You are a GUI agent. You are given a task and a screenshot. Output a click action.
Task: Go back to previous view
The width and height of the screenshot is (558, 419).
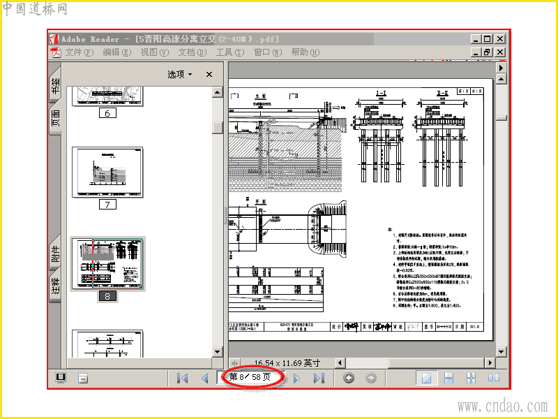pos(349,378)
